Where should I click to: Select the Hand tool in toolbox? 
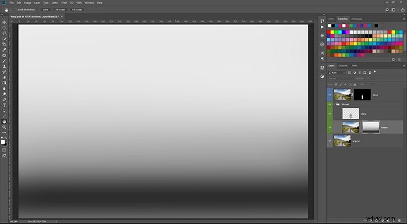click(4, 122)
